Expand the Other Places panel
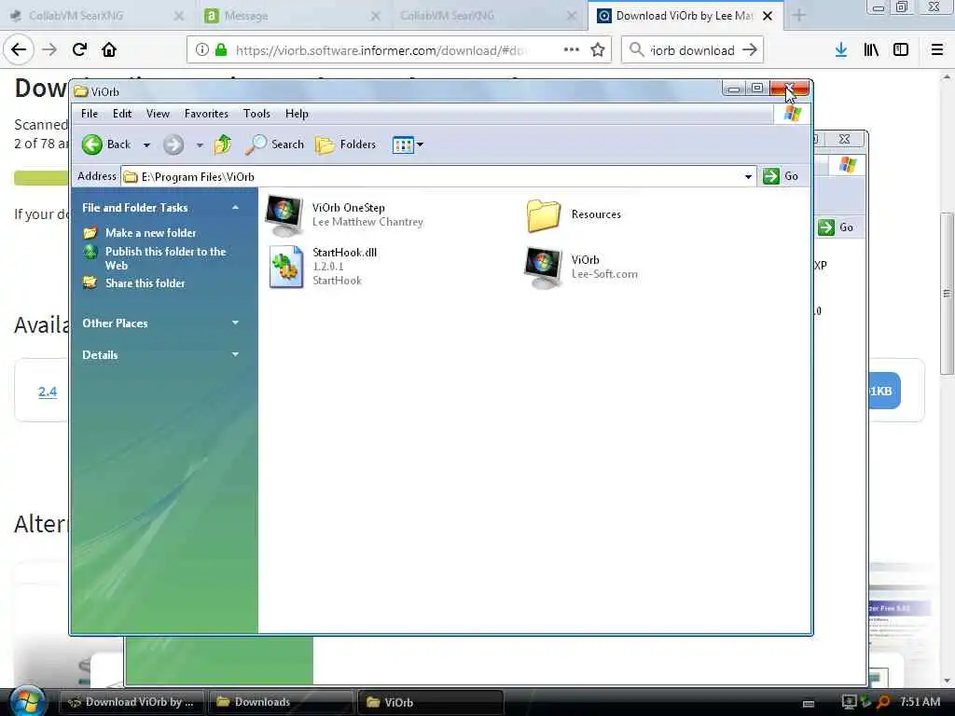 tap(235, 324)
